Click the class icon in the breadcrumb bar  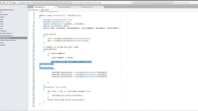(29, 10)
